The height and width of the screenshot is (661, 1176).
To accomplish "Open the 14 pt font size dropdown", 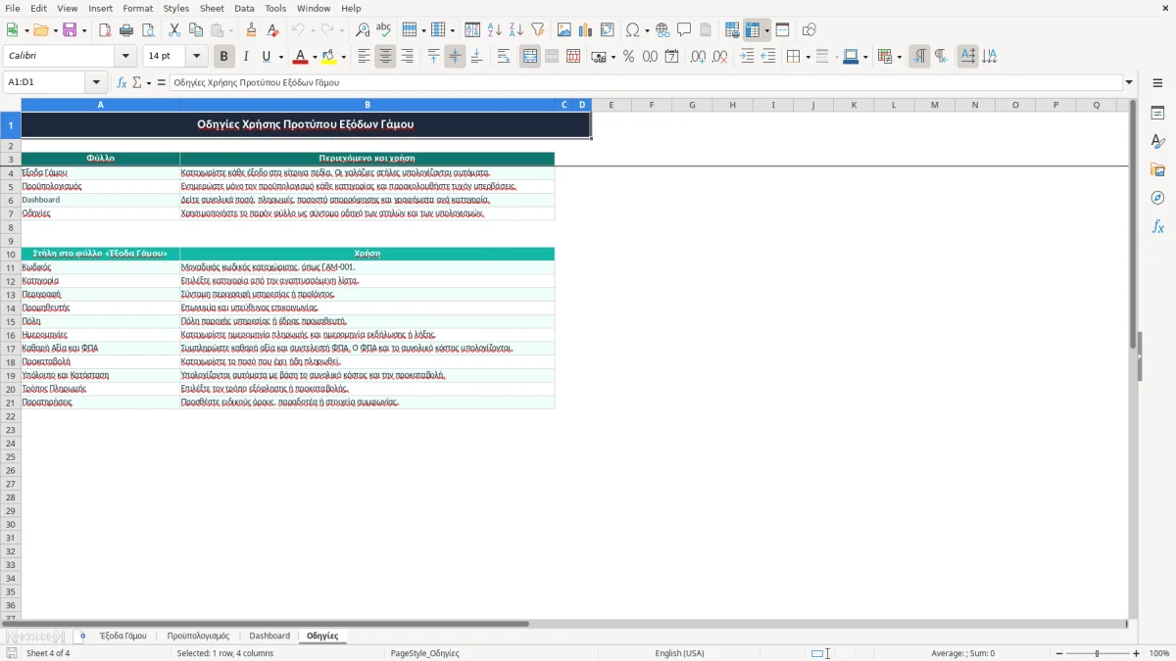I will pos(197,57).
